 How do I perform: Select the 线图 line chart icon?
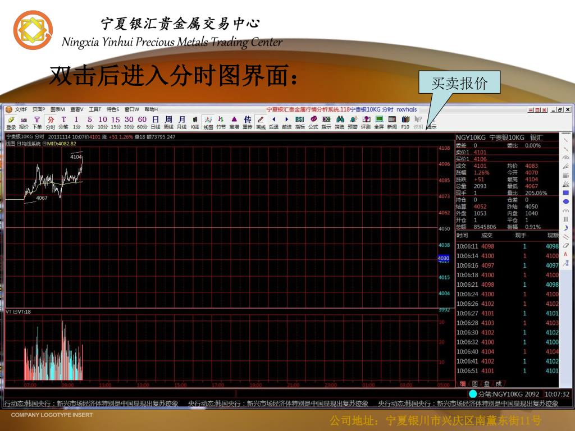(x=208, y=122)
